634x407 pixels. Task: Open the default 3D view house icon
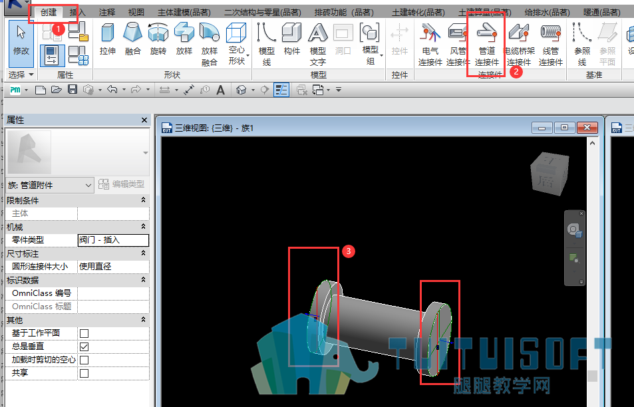click(x=241, y=89)
